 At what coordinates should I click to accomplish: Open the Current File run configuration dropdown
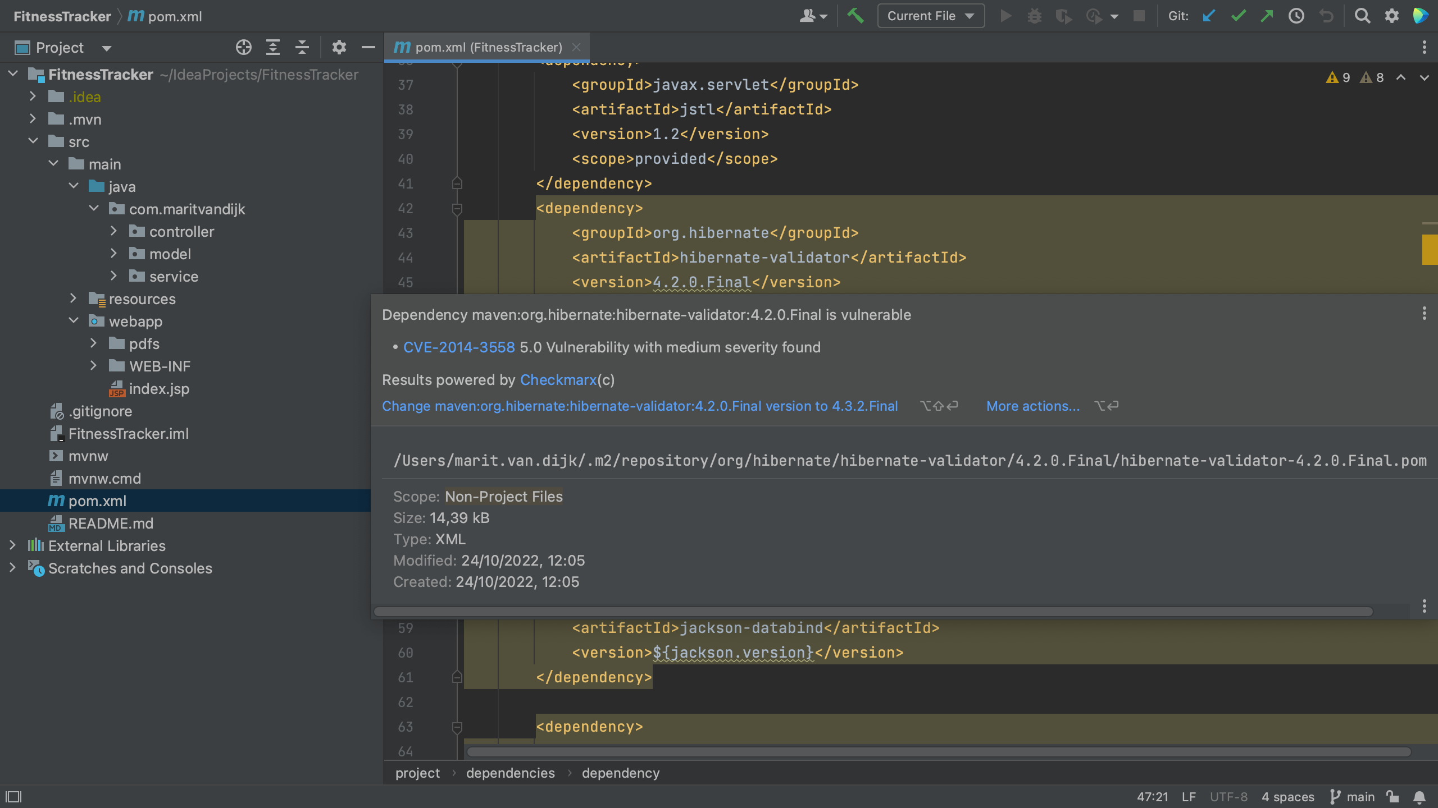point(930,16)
